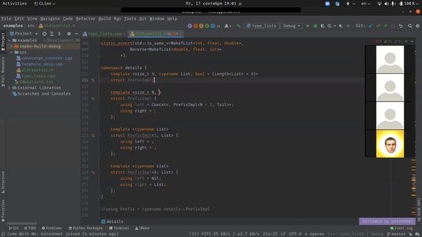Open the CLion application menu in top bar
The image size is (422, 237).
point(45,3)
